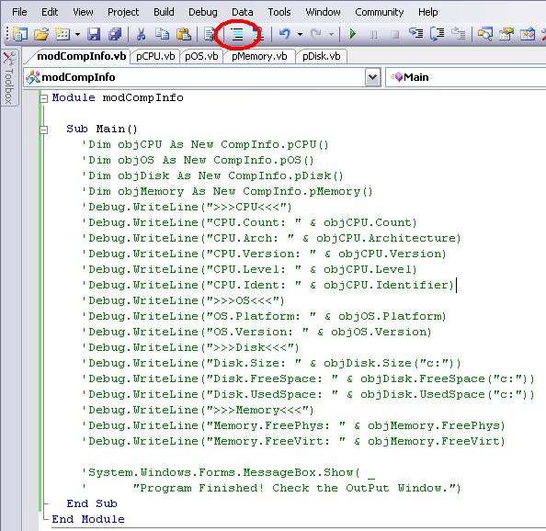Screen dimensions: 546x531
Task: Open the modCompInfo class dropdown arrow
Action: tap(372, 77)
